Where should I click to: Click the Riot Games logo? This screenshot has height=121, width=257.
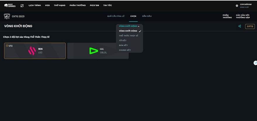[8, 6]
